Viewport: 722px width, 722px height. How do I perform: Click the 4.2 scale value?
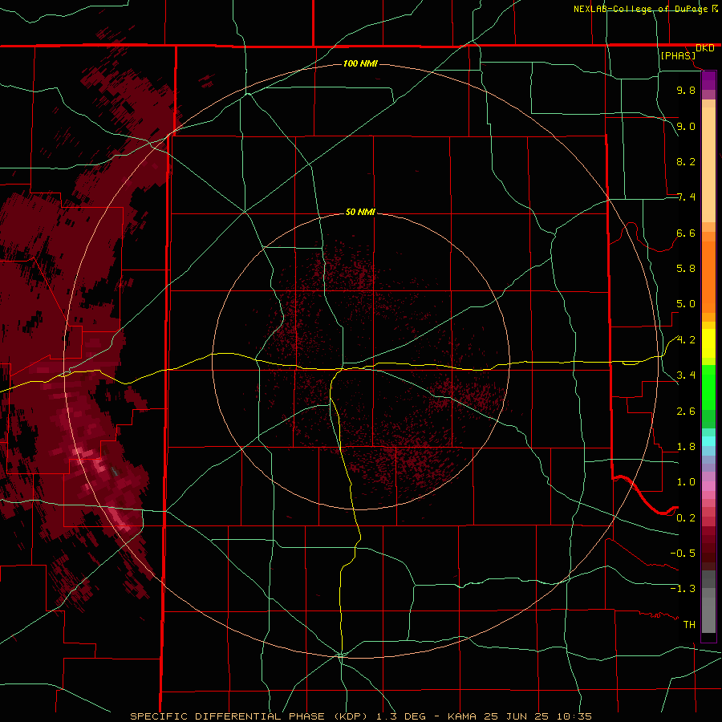(686, 340)
